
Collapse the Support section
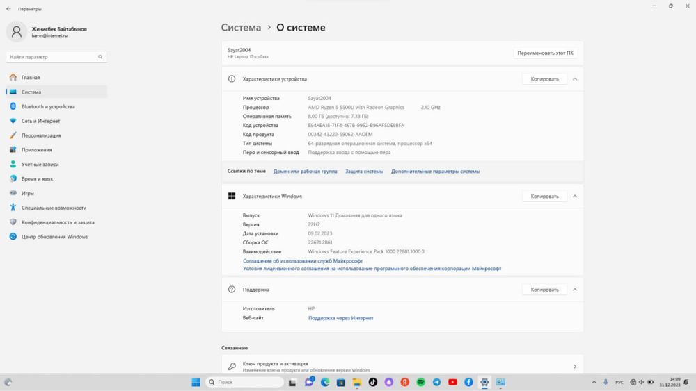[x=574, y=290]
